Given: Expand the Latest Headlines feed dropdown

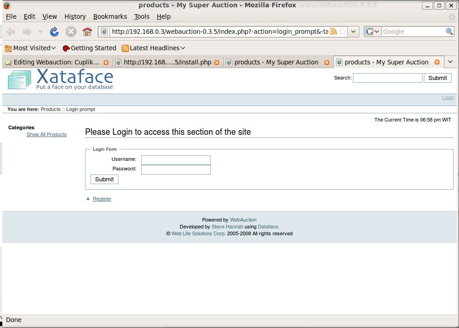Looking at the screenshot, I should click(x=154, y=48).
